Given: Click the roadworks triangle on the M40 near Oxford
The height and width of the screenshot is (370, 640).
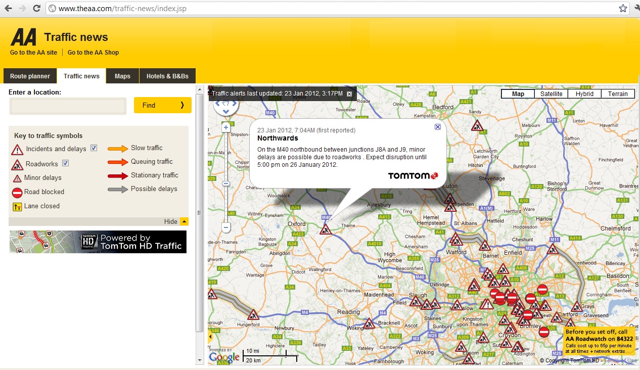Looking at the screenshot, I should click(326, 230).
